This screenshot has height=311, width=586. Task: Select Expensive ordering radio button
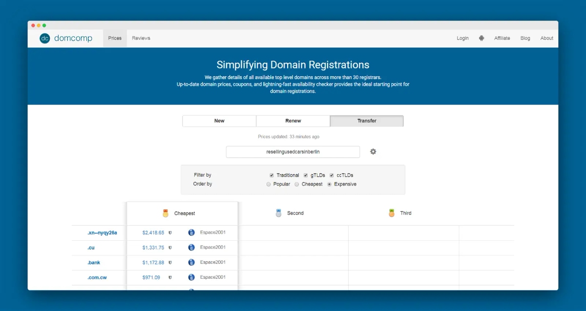point(329,184)
